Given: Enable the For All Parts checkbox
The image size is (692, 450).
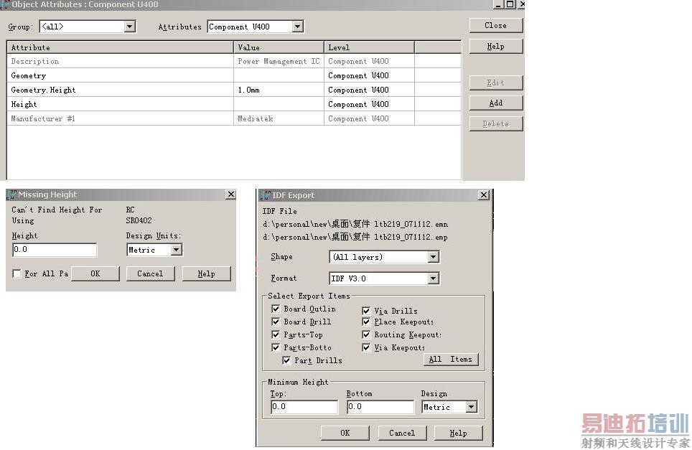Looking at the screenshot, I should (17, 274).
